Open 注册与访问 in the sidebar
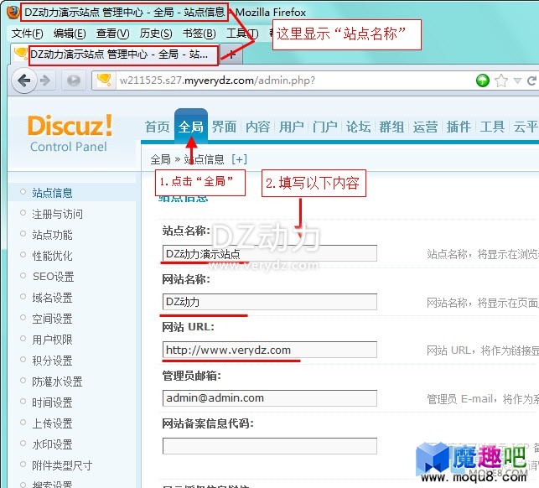This screenshot has height=488, width=539. (57, 214)
